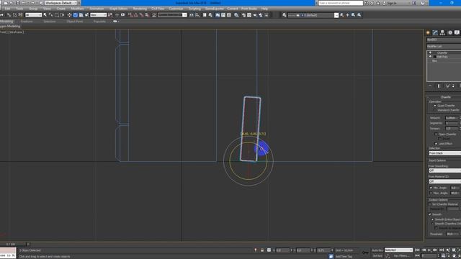This screenshot has width=461, height=259.
Task: Open the Edit menu
Action: click(7, 9)
